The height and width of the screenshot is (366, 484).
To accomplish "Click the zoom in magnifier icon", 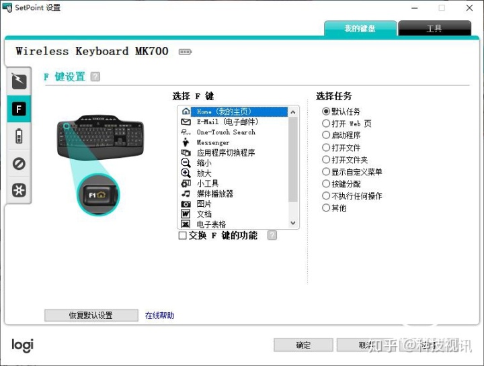I will coord(186,173).
